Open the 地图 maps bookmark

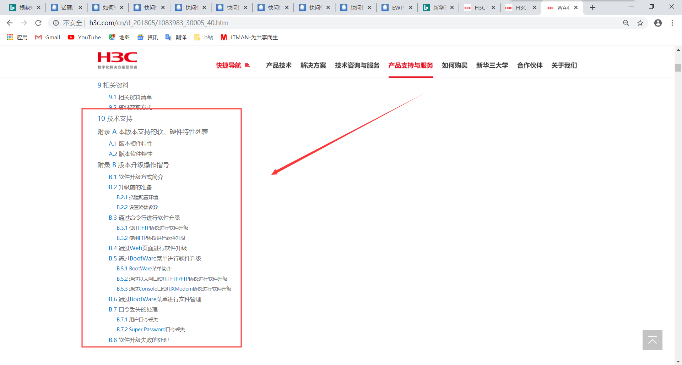119,37
